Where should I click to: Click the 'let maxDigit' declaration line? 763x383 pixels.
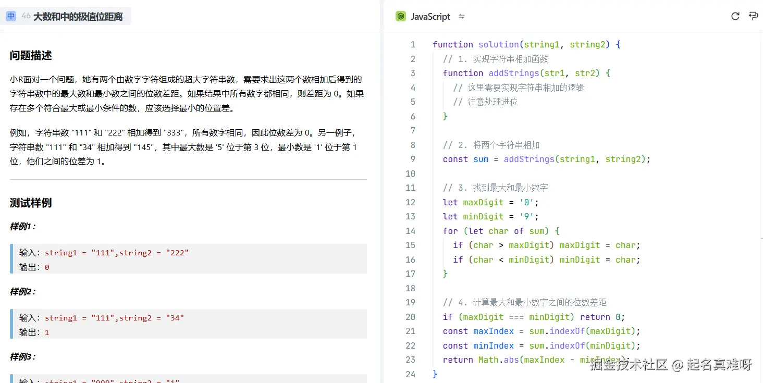pyautogui.click(x=490, y=202)
